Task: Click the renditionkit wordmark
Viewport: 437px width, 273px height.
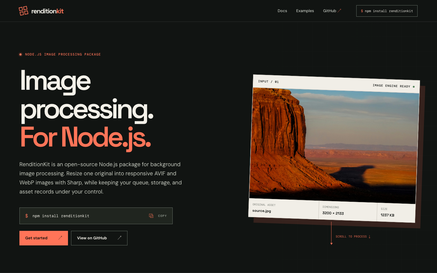Action: point(48,11)
